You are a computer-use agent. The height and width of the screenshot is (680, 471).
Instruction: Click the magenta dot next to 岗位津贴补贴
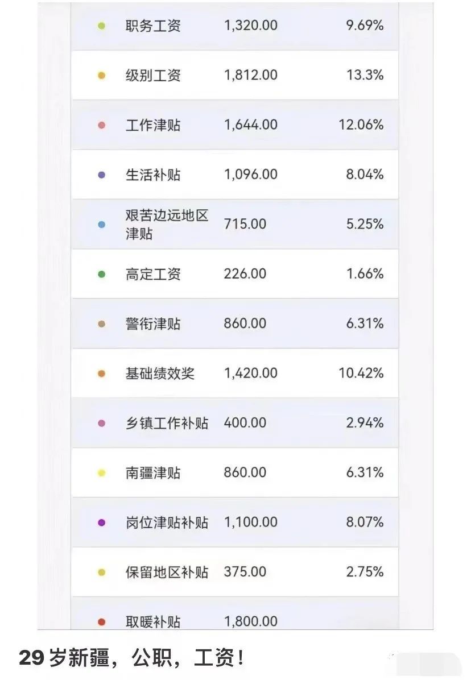pos(102,523)
